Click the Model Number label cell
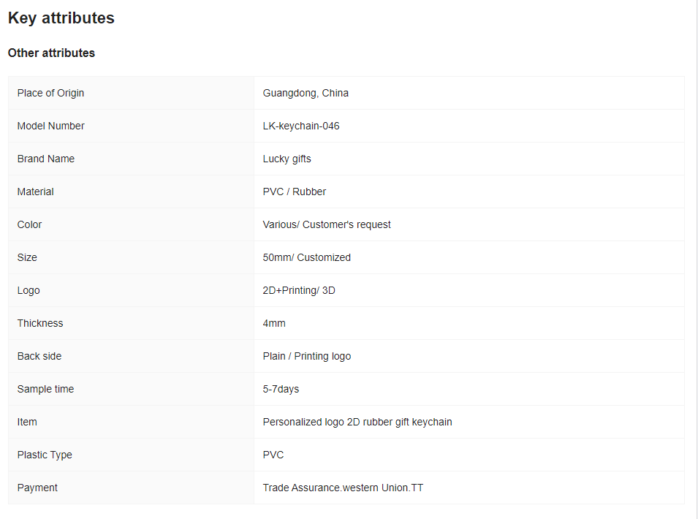698x519 pixels. point(131,126)
